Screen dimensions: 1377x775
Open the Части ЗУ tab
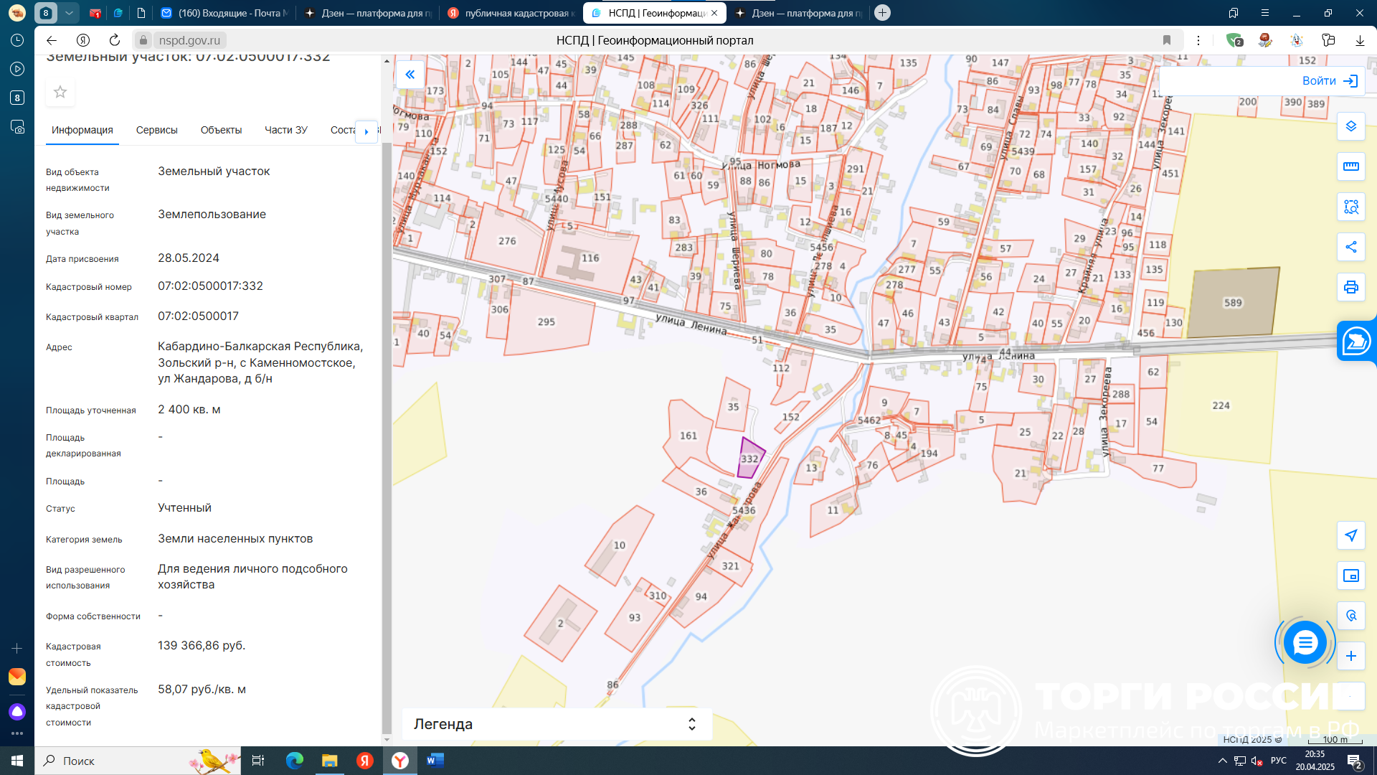(285, 130)
